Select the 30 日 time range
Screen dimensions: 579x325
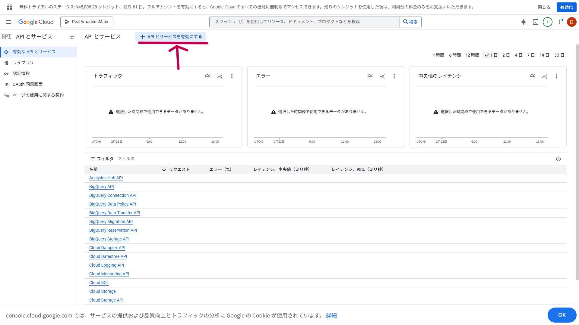[x=559, y=55]
